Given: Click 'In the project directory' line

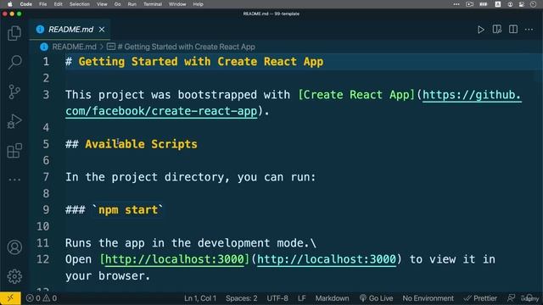Looking at the screenshot, I should [x=190, y=177].
